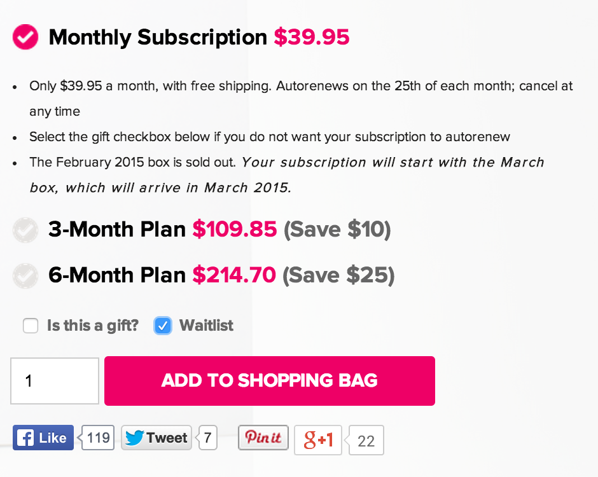Click the Facebook like count 119
The width and height of the screenshot is (598, 477).
(x=97, y=438)
